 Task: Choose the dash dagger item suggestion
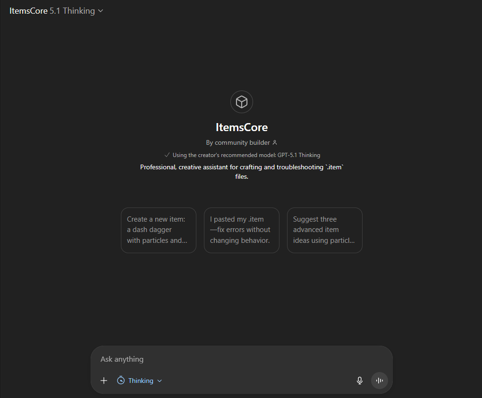click(158, 230)
